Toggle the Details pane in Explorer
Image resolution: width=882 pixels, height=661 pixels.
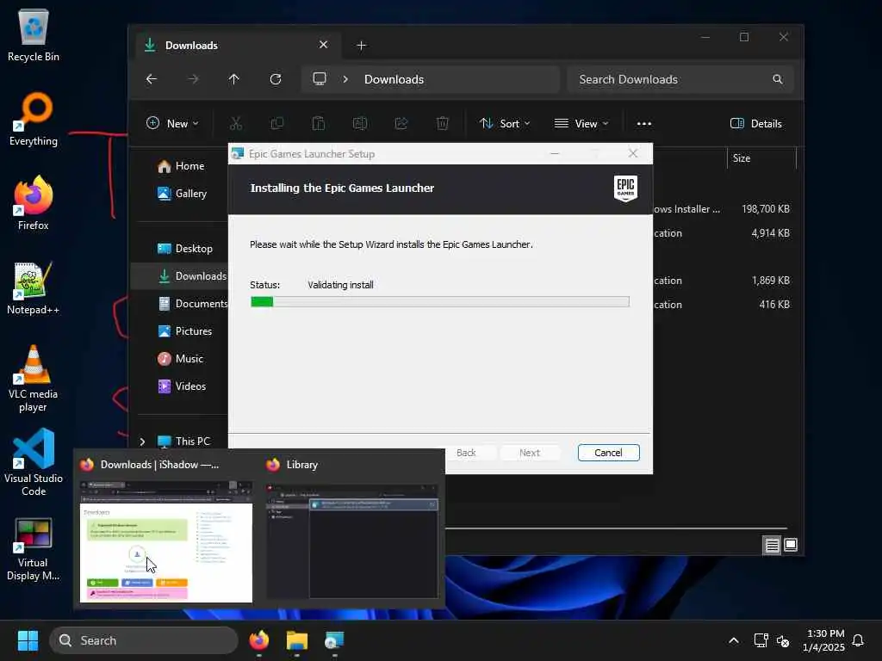[756, 124]
